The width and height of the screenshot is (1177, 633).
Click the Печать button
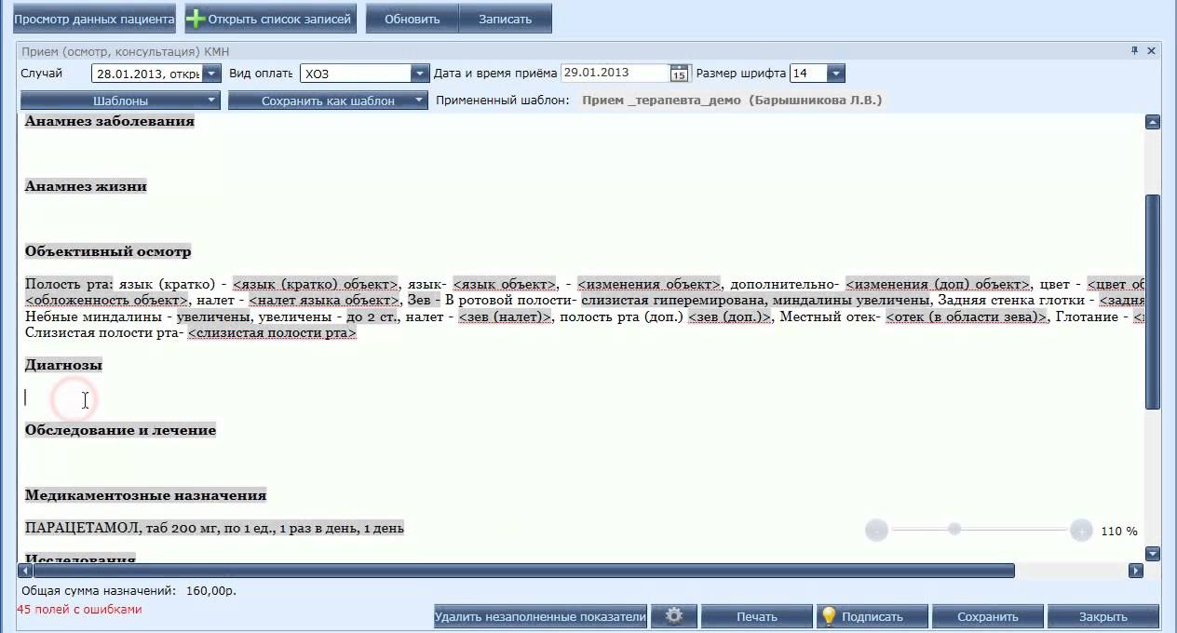pos(756,616)
